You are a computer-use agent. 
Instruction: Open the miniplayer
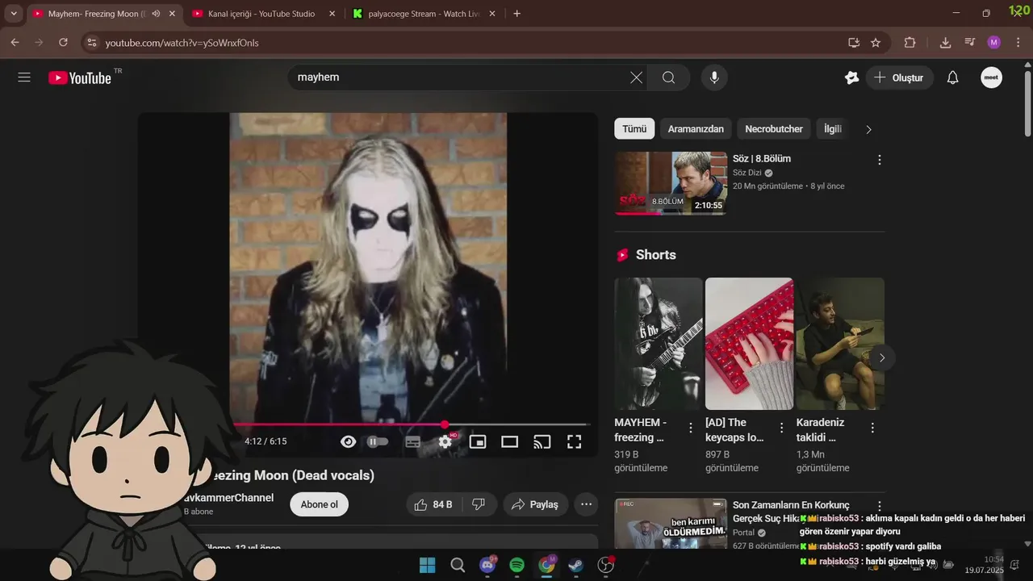point(478,441)
